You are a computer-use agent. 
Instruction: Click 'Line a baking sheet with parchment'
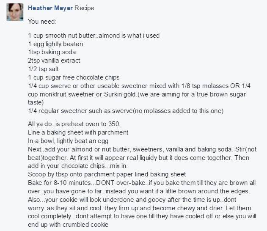click(x=78, y=132)
